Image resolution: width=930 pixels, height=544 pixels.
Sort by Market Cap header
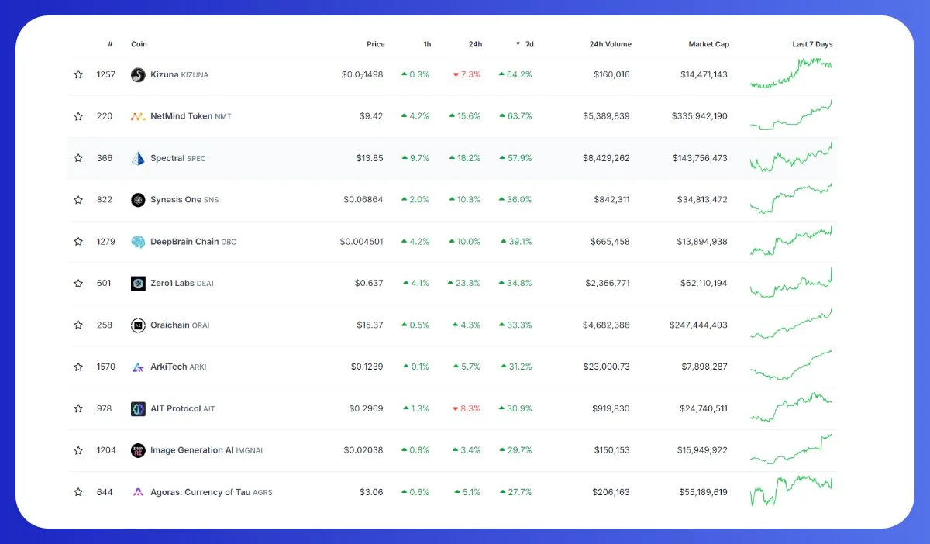pos(709,44)
